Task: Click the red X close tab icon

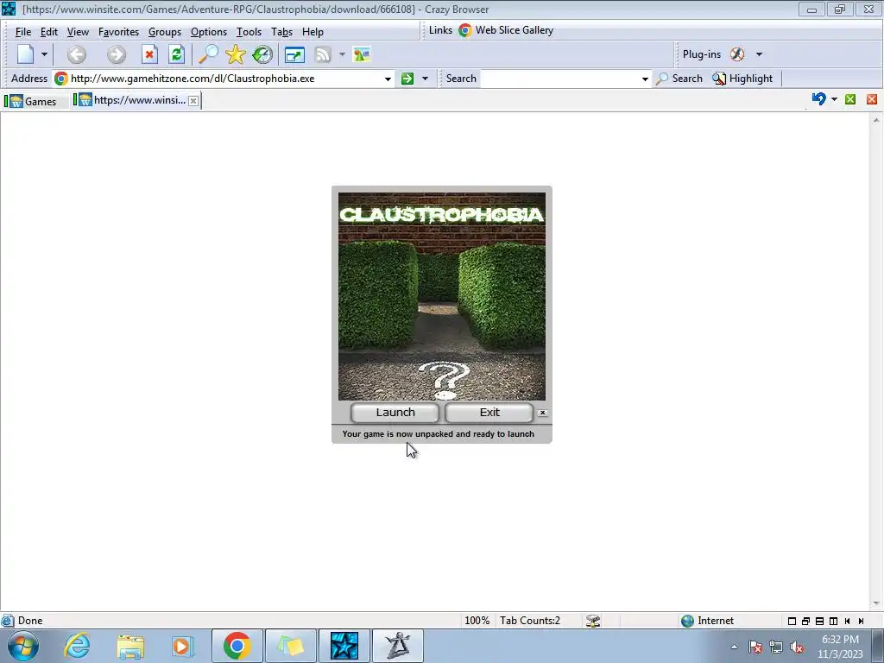Action: point(872,100)
